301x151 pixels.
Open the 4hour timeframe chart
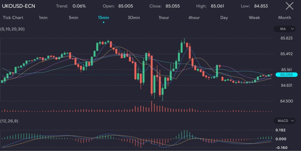(x=194, y=18)
